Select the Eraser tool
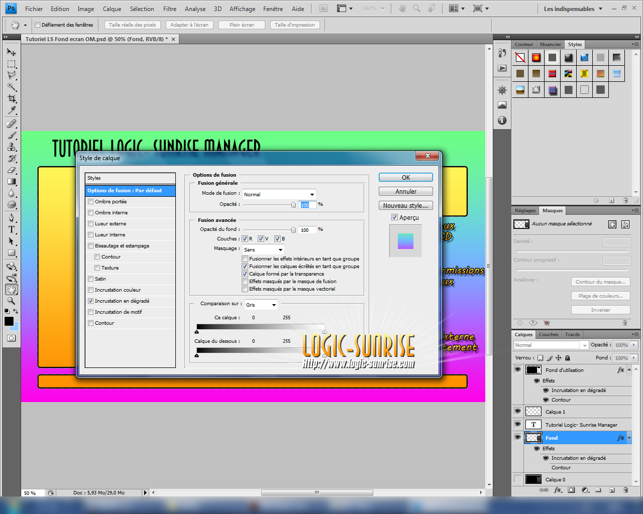643x514 pixels. tap(12, 170)
